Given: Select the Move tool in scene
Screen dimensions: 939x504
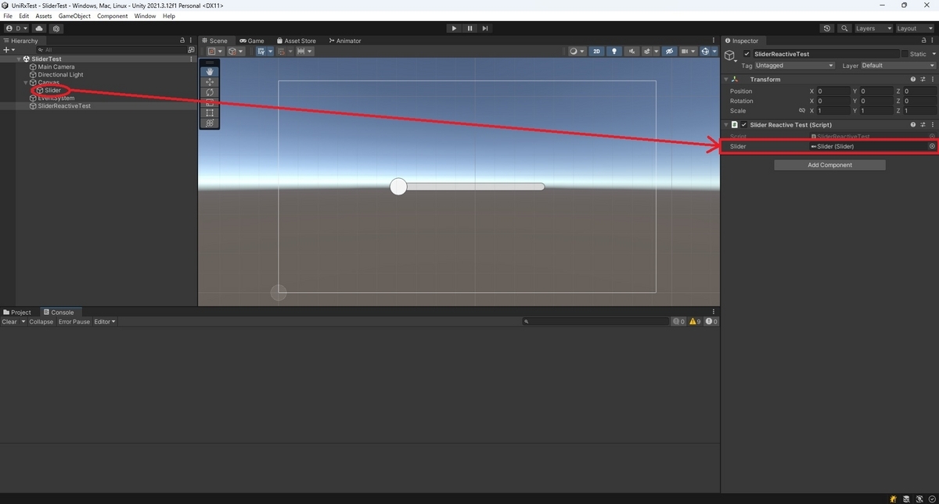Looking at the screenshot, I should point(210,82).
